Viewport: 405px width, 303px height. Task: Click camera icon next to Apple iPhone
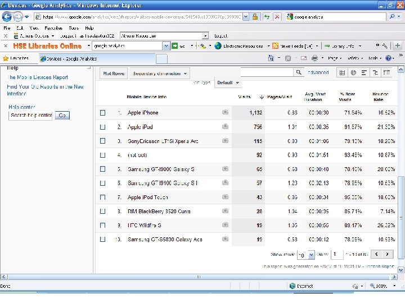(225, 112)
